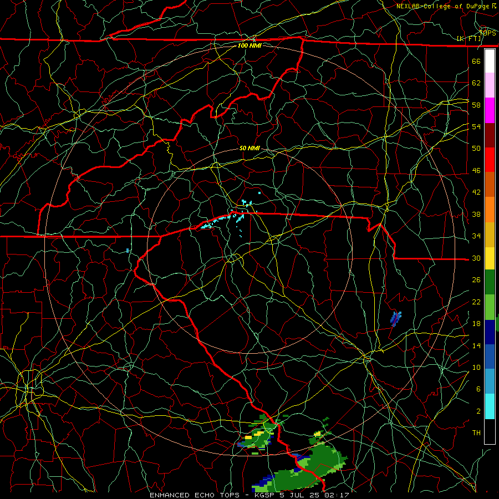
Task: Click the '26' value on the scale
Action: coord(476,280)
